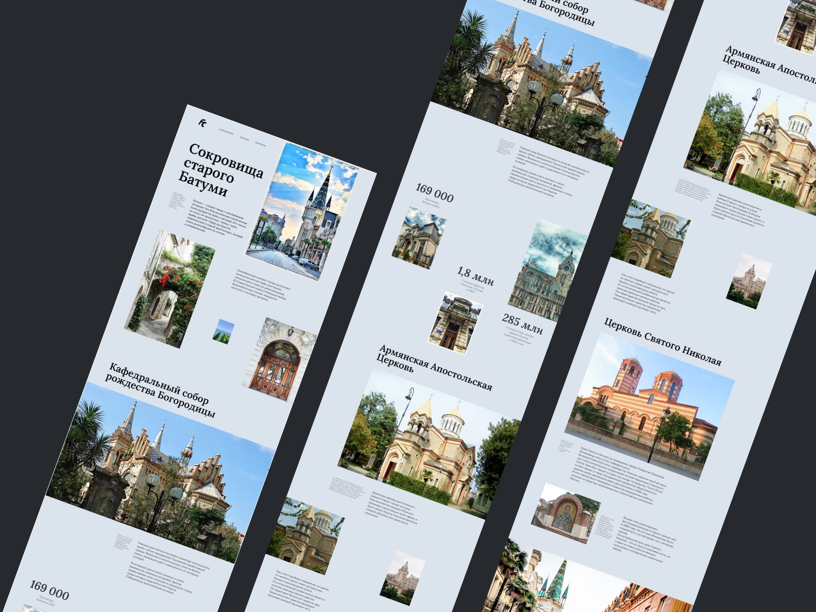Open the teal patterned building photo
Image resolution: width=816 pixels, height=612 pixels.
pyautogui.click(x=547, y=270)
